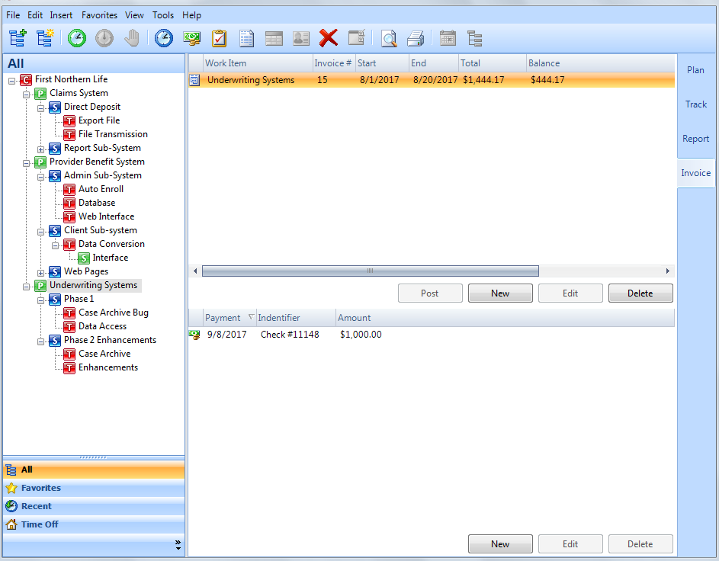This screenshot has height=561, width=719.
Task: Switch to the Plan tab
Action: point(695,70)
